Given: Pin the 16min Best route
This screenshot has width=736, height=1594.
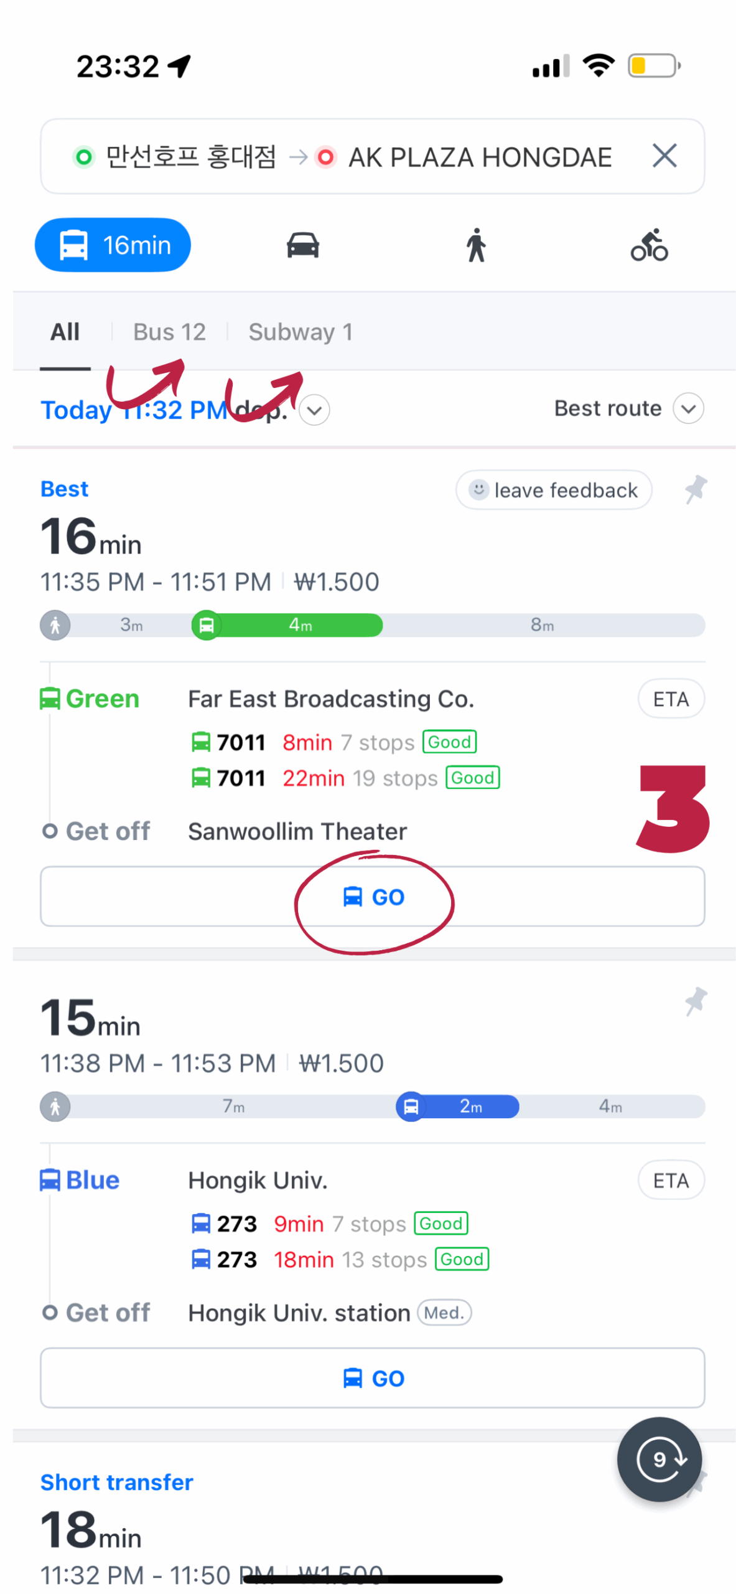Looking at the screenshot, I should pyautogui.click(x=696, y=488).
